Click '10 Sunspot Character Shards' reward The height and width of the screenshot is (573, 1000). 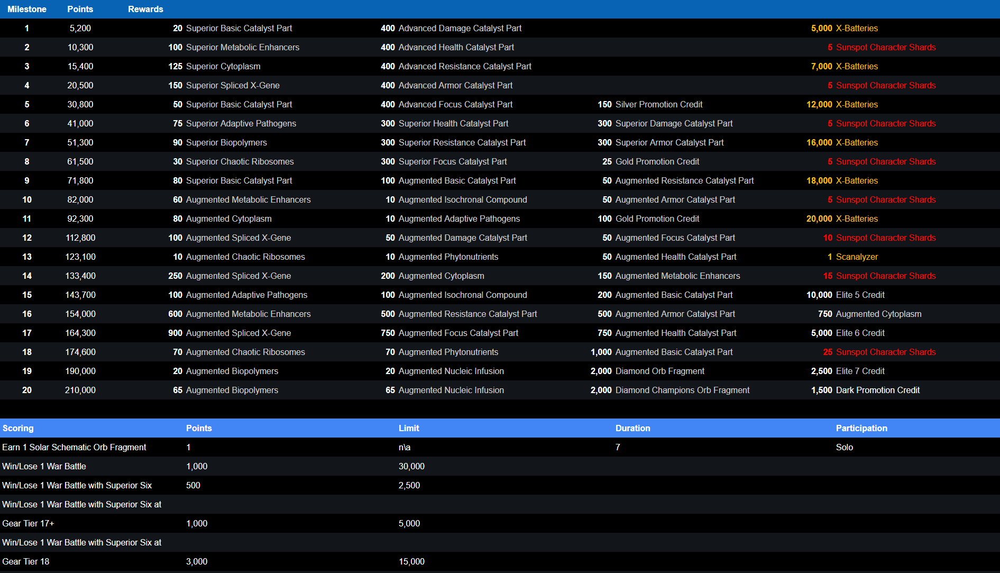[879, 238]
